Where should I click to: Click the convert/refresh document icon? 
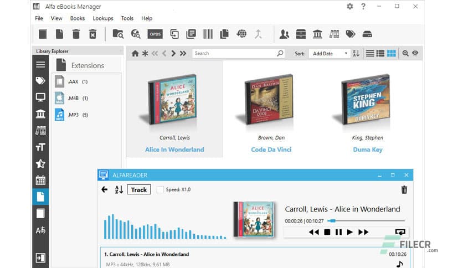(x=174, y=34)
